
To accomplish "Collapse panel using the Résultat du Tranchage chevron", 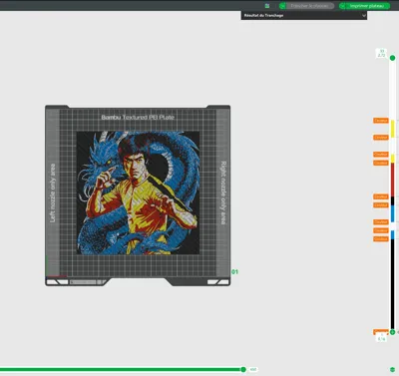I will click(364, 15).
